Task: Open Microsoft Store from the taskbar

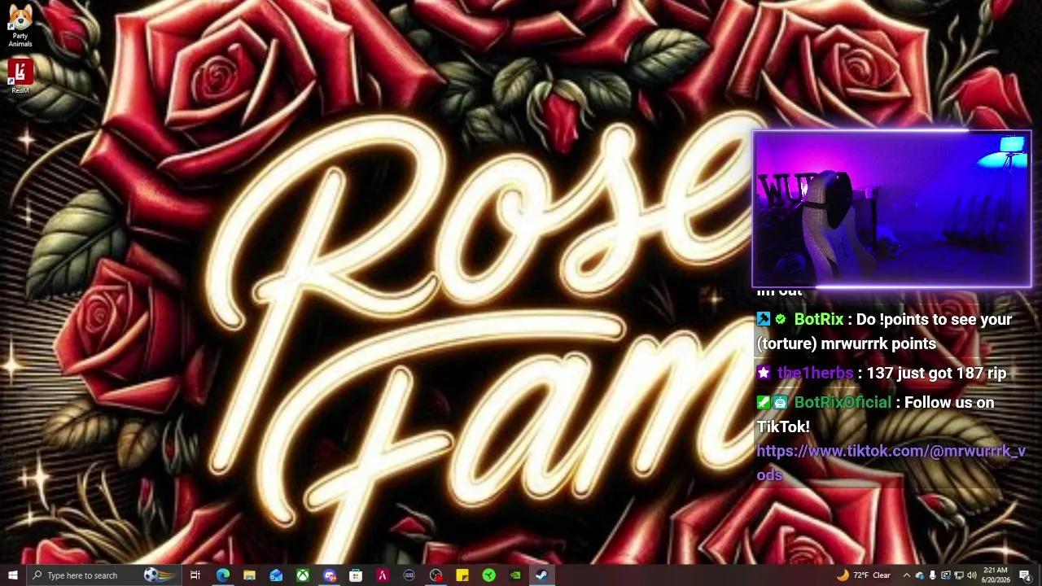Action: pos(356,575)
